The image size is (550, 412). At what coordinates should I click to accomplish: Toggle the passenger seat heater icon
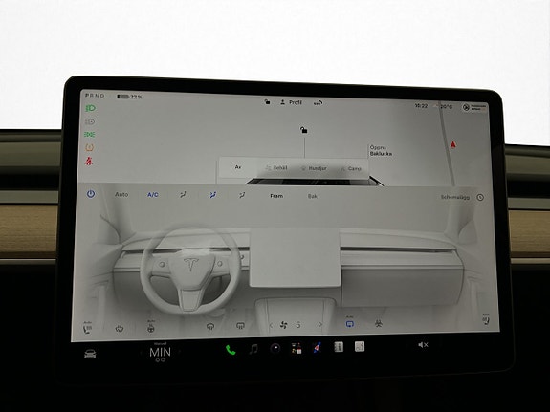[486, 319]
